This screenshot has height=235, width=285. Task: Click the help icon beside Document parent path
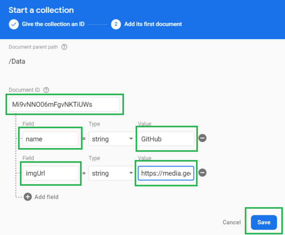click(64, 47)
